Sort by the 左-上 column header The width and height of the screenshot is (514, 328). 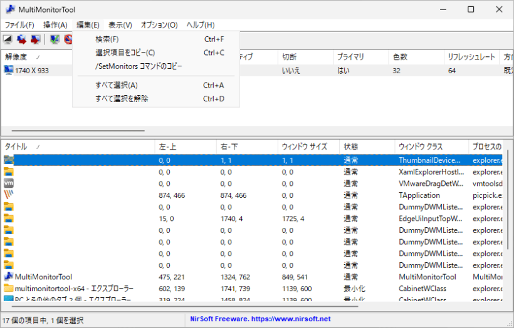[185, 146]
